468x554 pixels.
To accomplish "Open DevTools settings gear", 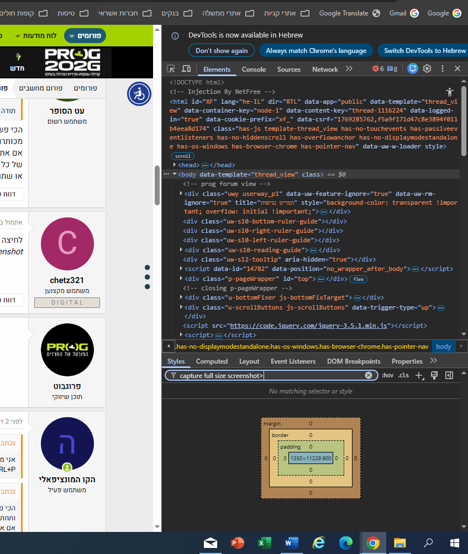I will pyautogui.click(x=427, y=68).
